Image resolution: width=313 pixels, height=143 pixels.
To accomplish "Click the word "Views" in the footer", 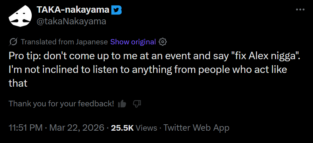I will [x=146, y=128].
